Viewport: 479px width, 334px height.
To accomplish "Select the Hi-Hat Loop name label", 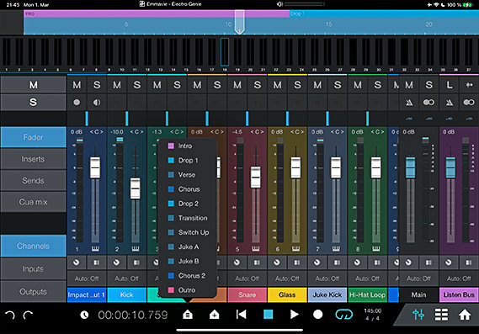I will 367,294.
